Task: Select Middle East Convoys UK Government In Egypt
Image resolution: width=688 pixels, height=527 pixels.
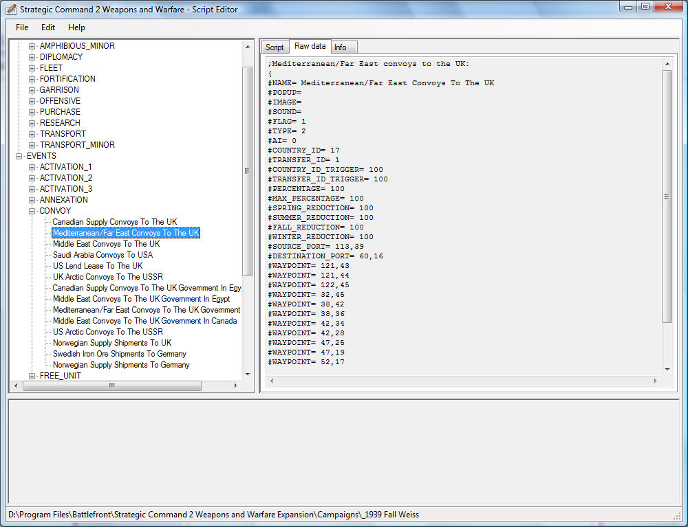Action: tap(141, 299)
